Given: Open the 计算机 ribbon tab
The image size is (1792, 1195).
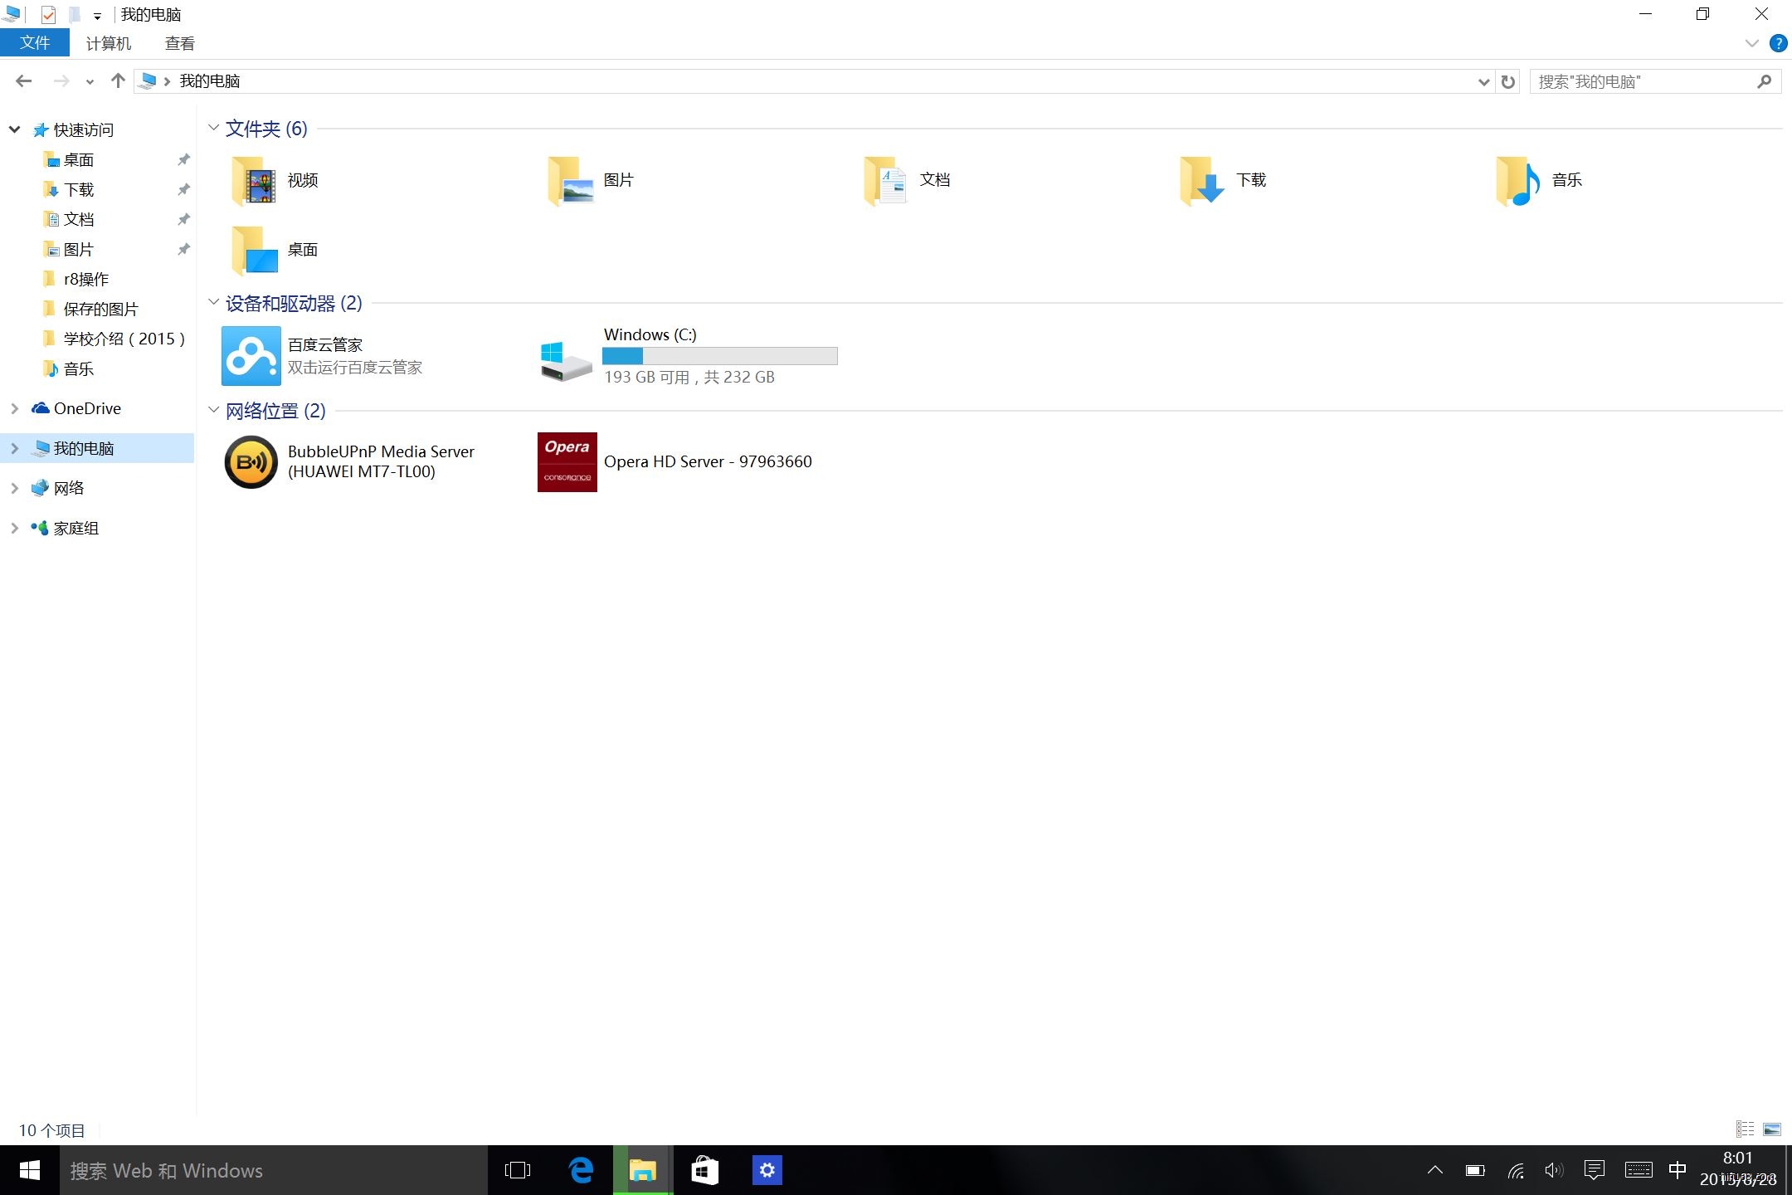Looking at the screenshot, I should [x=109, y=43].
